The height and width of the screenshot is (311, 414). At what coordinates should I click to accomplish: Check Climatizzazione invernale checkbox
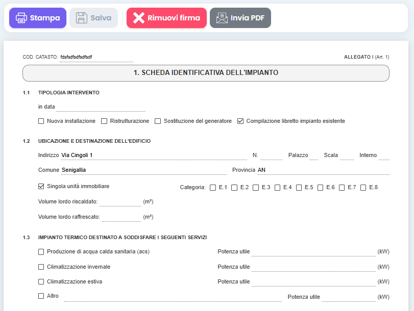(x=41, y=267)
